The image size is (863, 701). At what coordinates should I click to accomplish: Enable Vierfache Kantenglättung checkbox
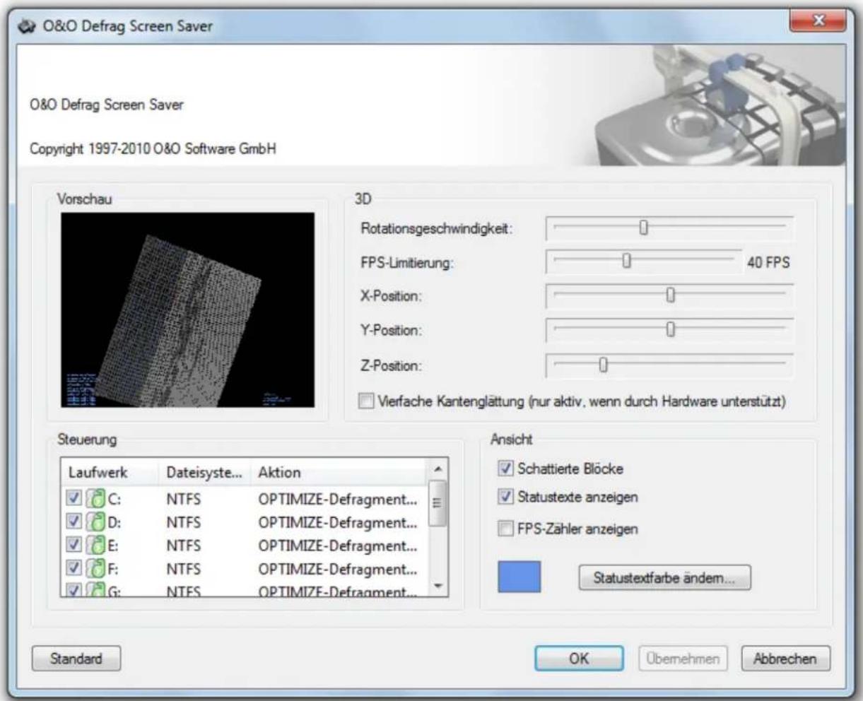point(366,401)
